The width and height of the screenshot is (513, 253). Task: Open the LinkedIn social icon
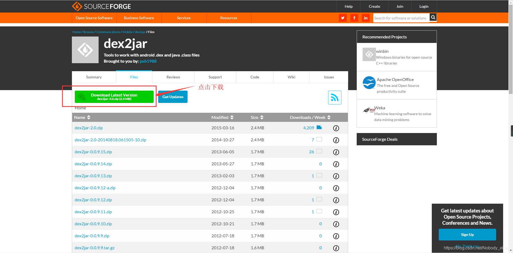point(366,18)
